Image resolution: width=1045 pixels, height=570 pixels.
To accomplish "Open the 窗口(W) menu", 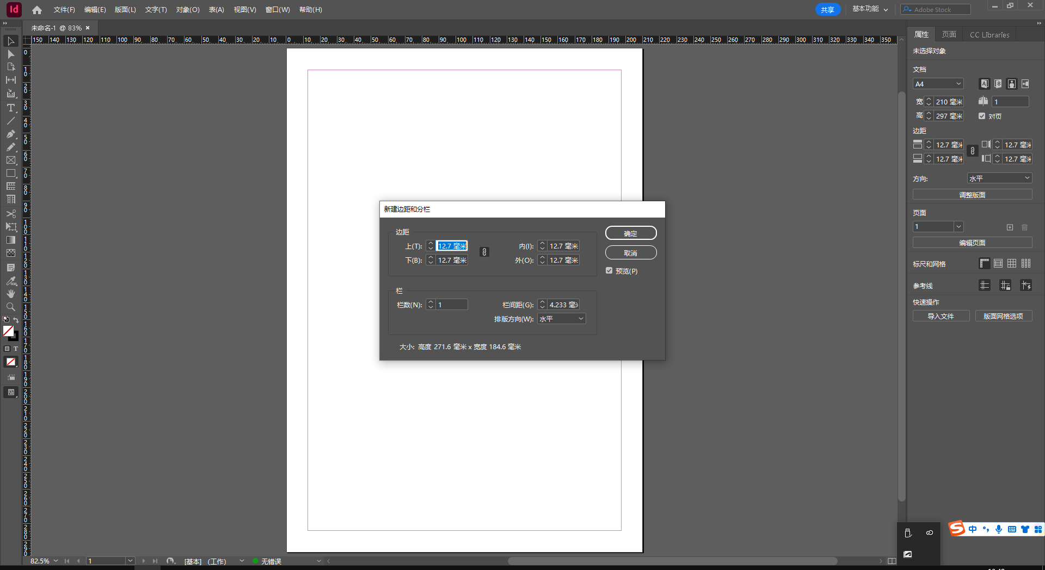I will (x=278, y=10).
